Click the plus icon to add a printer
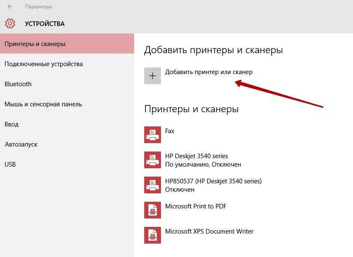Image resolution: width=353 pixels, height=257 pixels. [153, 75]
